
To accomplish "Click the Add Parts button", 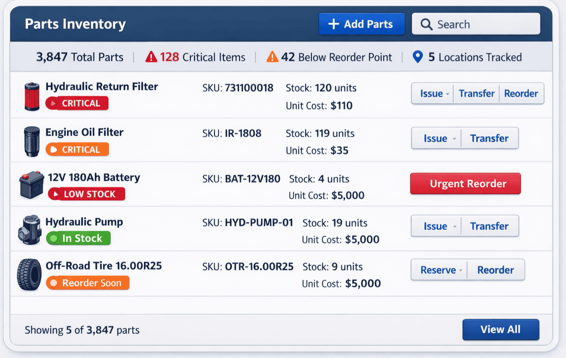I will coord(361,24).
